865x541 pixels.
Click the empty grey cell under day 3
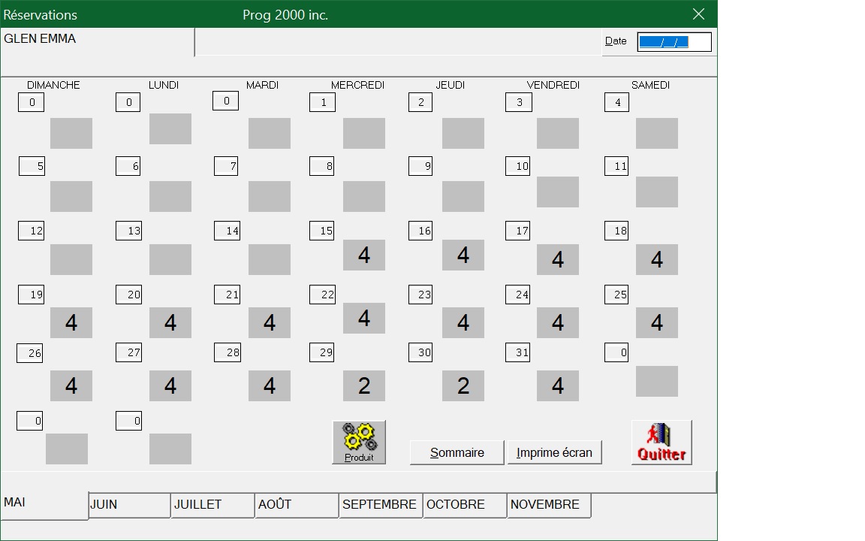click(558, 133)
